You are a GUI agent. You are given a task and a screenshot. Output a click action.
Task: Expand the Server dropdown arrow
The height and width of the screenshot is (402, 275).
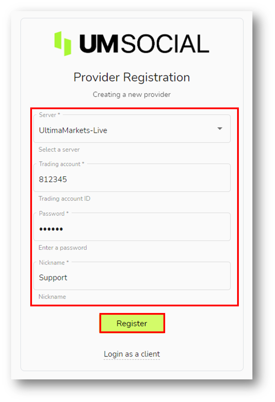point(220,128)
